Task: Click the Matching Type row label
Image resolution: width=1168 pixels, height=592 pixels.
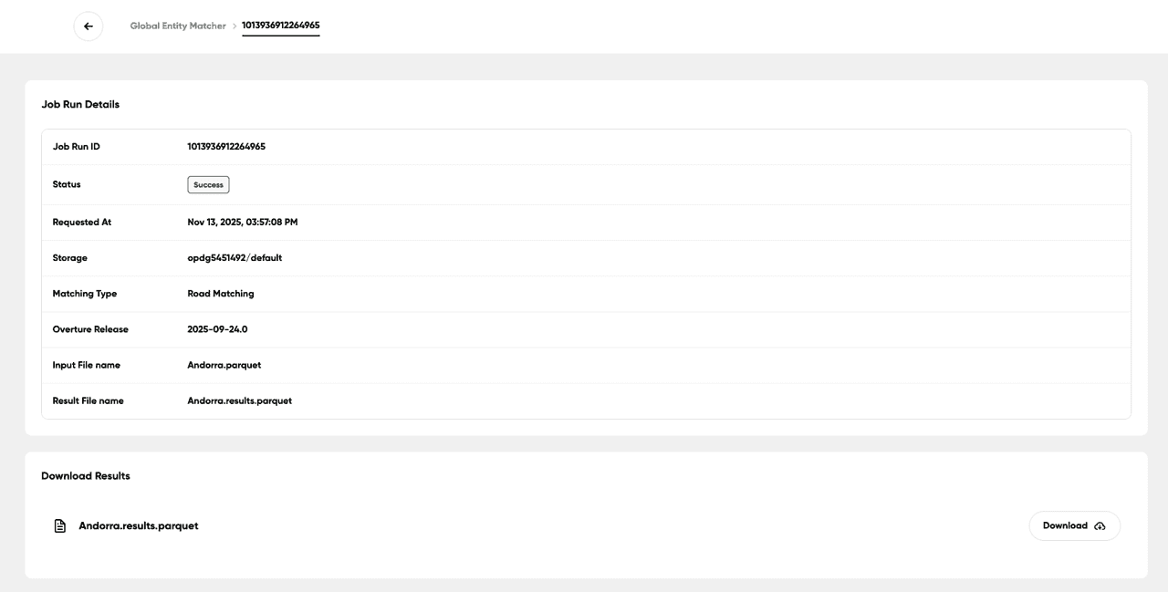Action: pyautogui.click(x=85, y=294)
